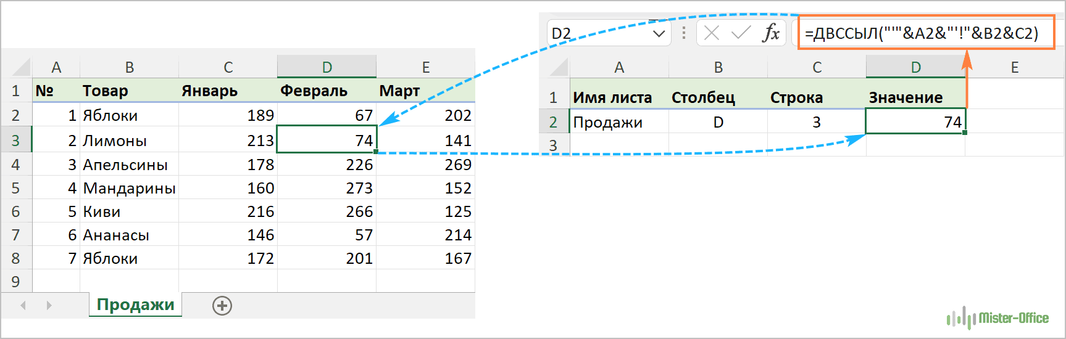Click the Cancel X icon in formula bar
Image resolution: width=1066 pixels, height=339 pixels.
click(x=712, y=33)
